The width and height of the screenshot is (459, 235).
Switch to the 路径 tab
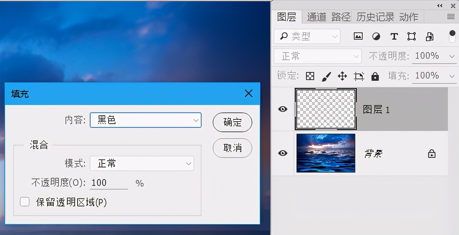[341, 17]
